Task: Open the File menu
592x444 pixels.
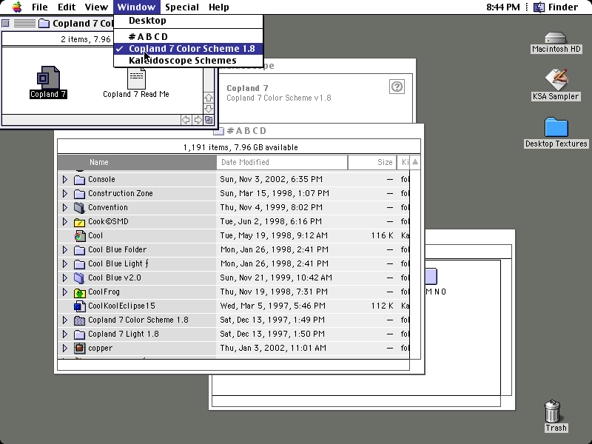Action: click(40, 7)
